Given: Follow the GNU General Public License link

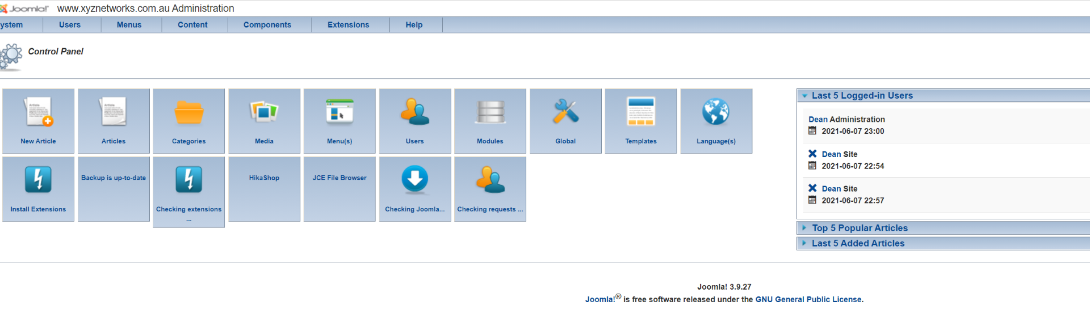Looking at the screenshot, I should click(x=808, y=299).
